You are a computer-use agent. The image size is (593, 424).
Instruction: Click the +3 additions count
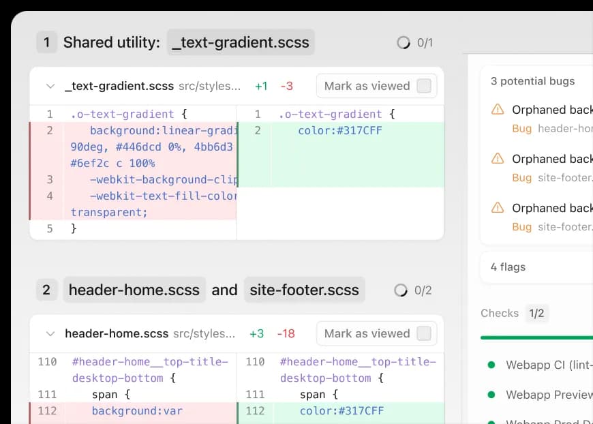pyautogui.click(x=256, y=333)
